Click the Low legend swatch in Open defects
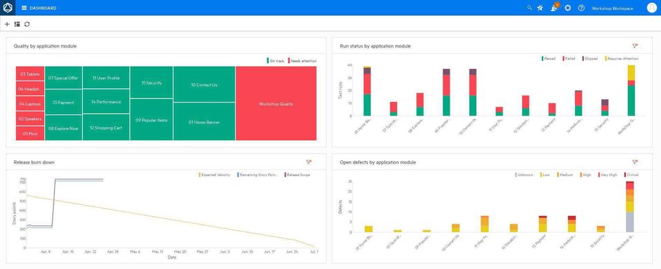The height and width of the screenshot is (269, 661). click(541, 174)
